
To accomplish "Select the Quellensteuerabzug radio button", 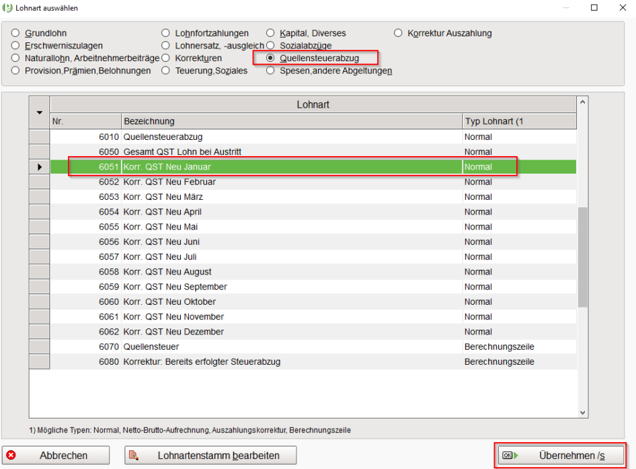I will (270, 58).
